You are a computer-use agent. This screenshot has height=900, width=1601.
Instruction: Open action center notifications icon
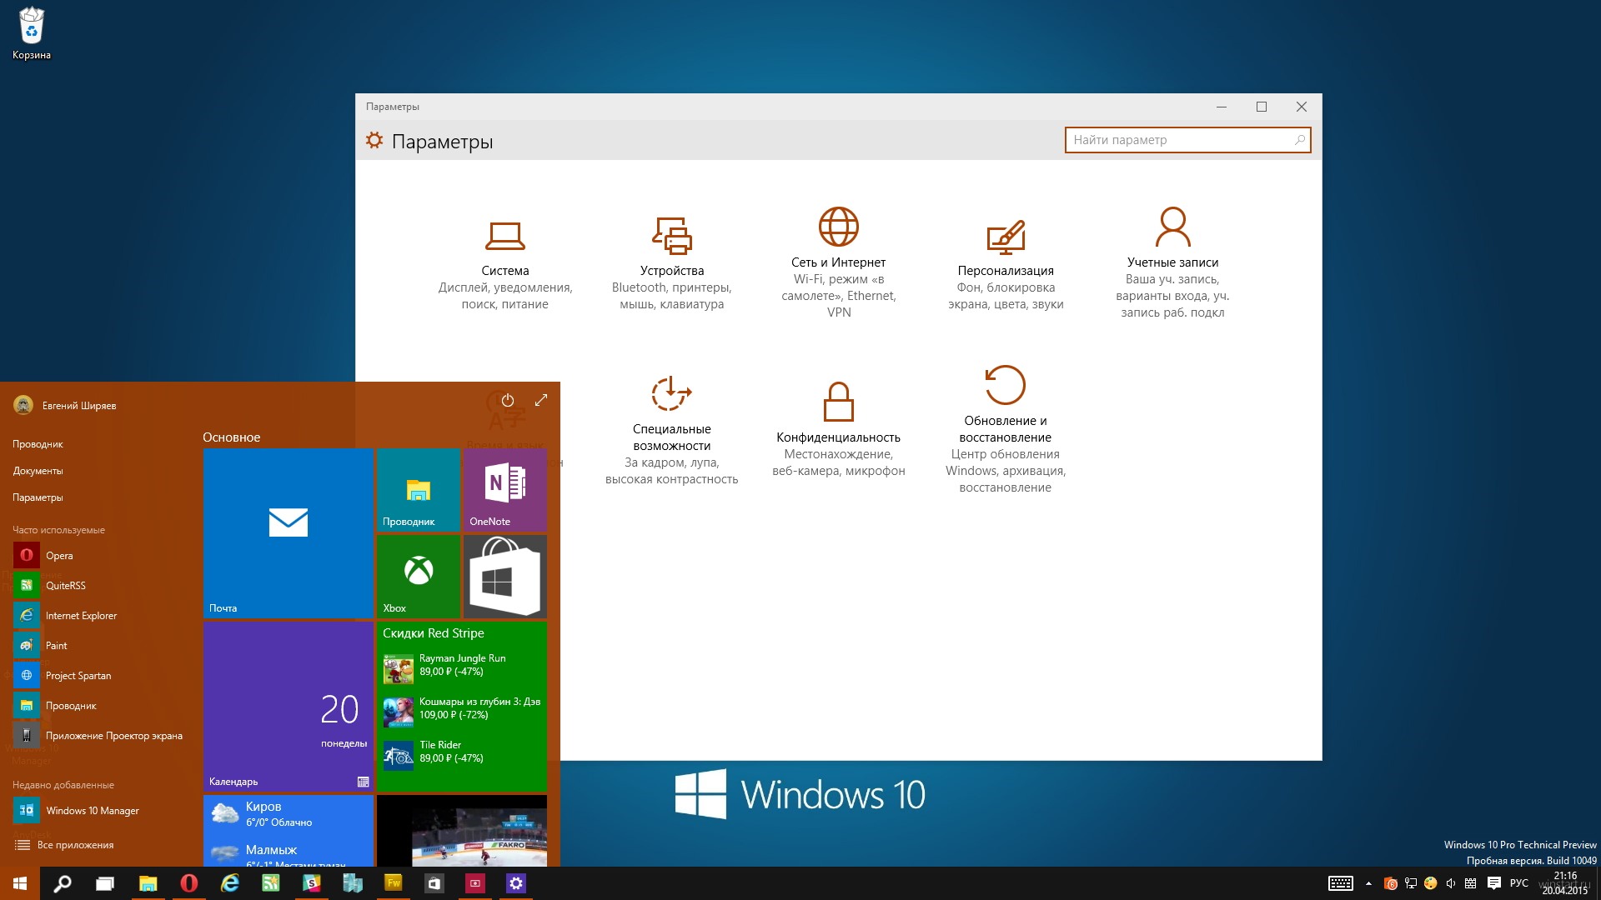[x=1494, y=883]
